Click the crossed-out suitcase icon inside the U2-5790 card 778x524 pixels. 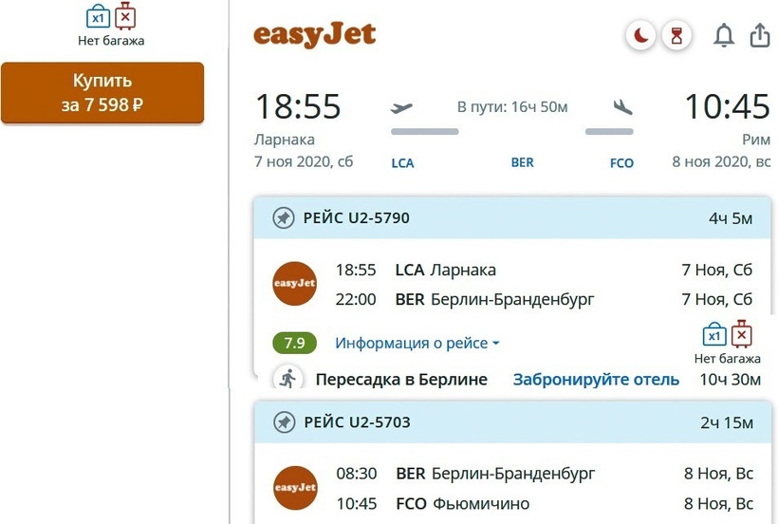coord(742,334)
